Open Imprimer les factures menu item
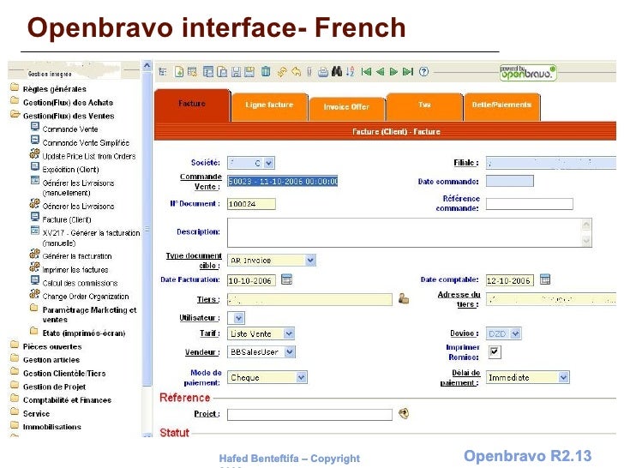624x468 pixels. point(75,270)
